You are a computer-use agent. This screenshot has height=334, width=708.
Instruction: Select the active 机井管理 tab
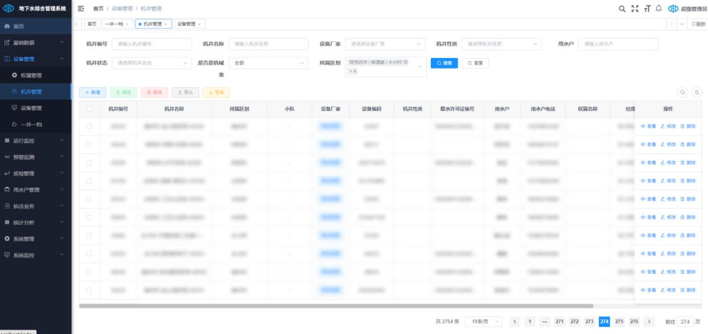tap(153, 24)
